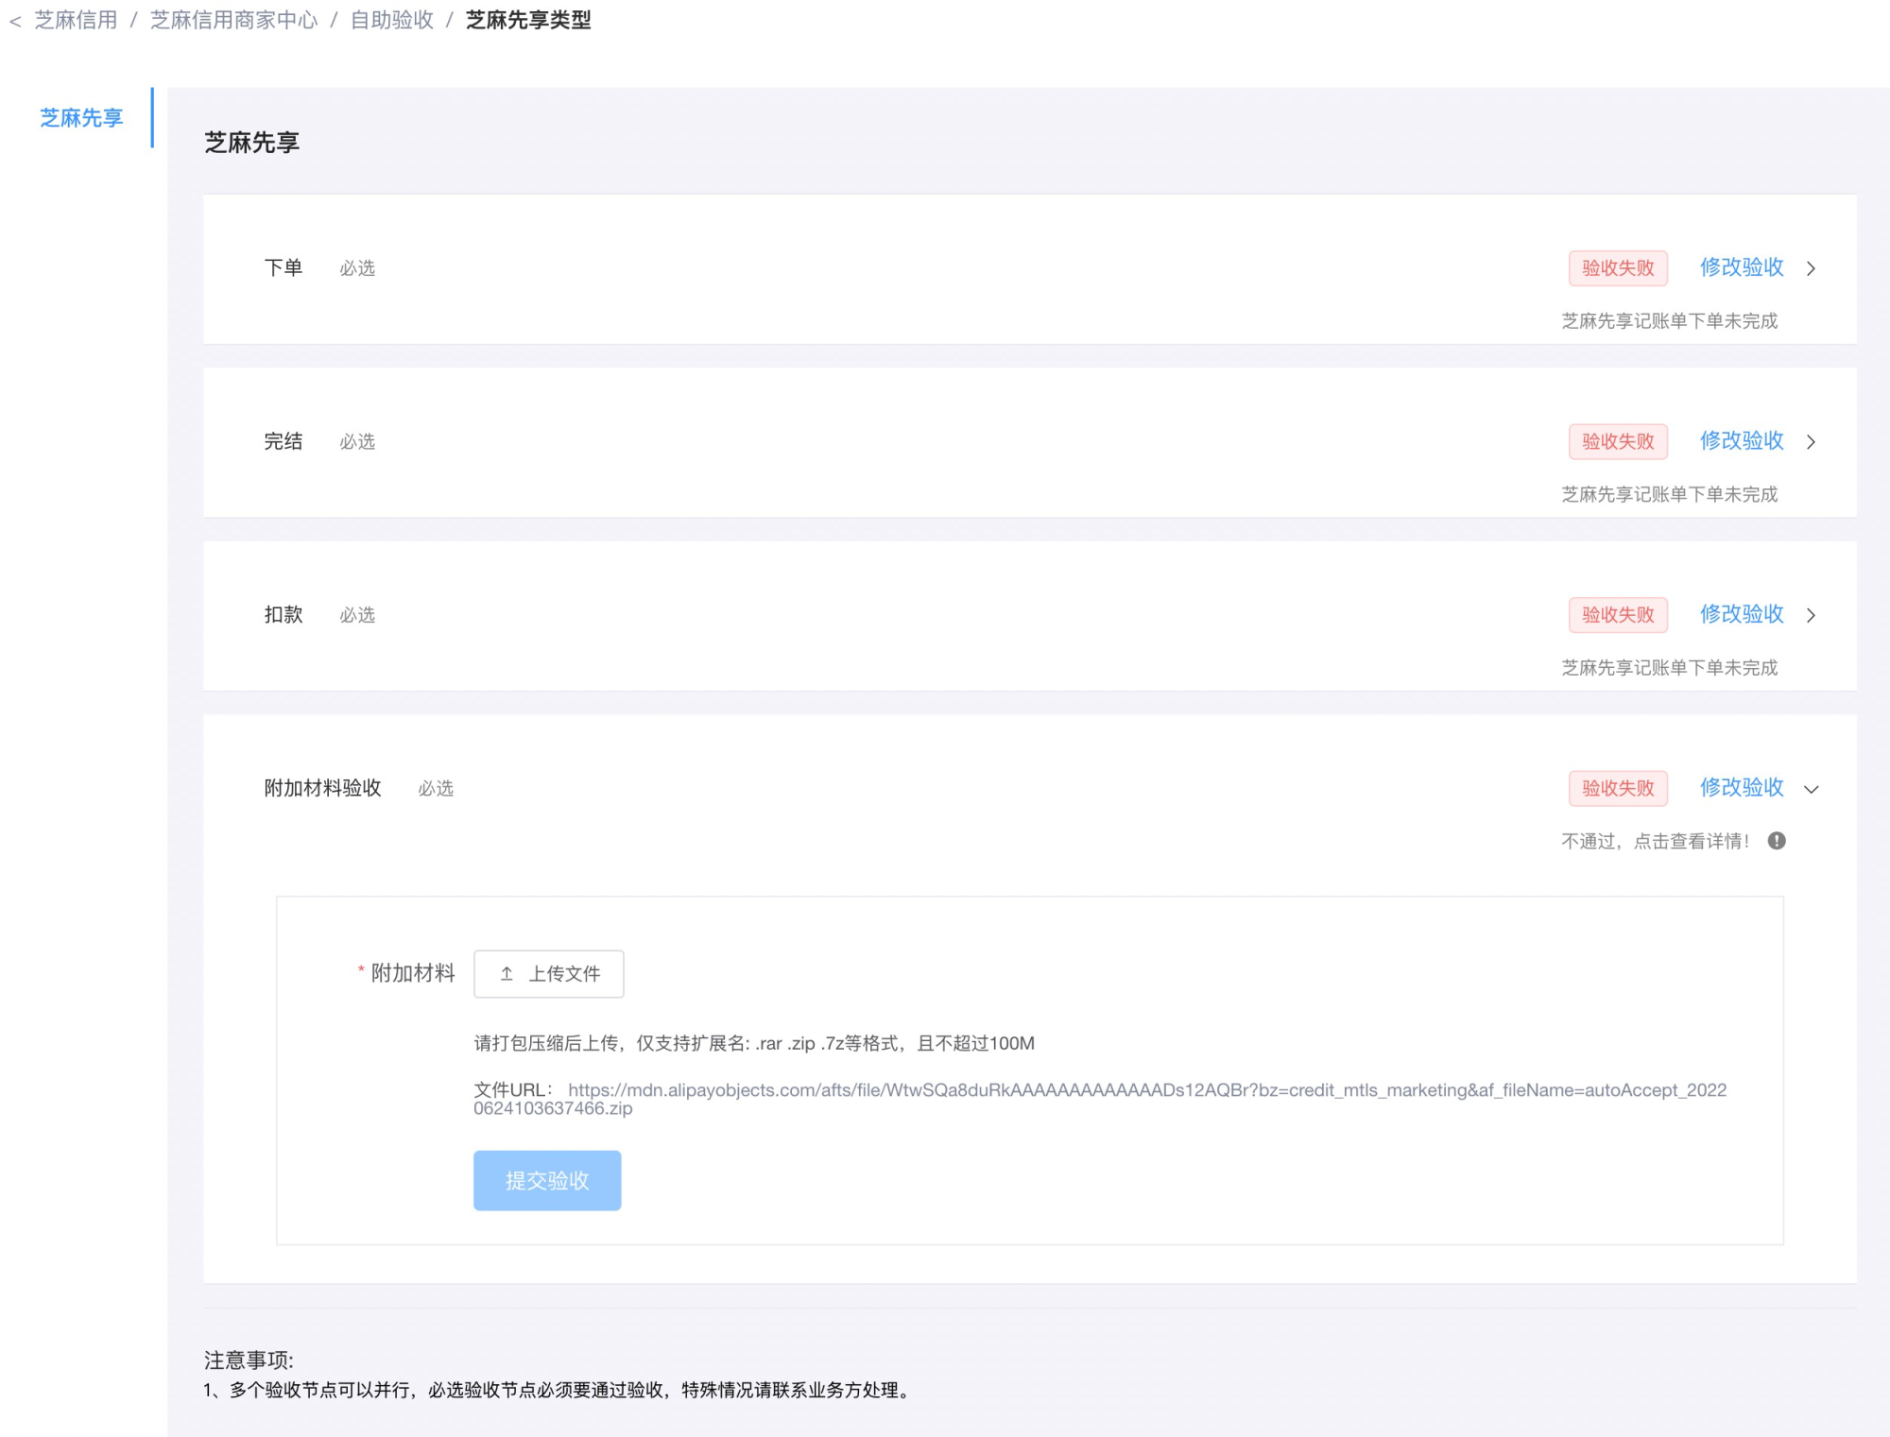The width and height of the screenshot is (1890, 1437).
Task: Click the back arrow in breadcrumb
Action: point(15,21)
